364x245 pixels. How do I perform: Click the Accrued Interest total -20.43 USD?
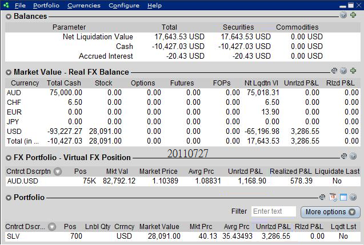click(x=185, y=56)
